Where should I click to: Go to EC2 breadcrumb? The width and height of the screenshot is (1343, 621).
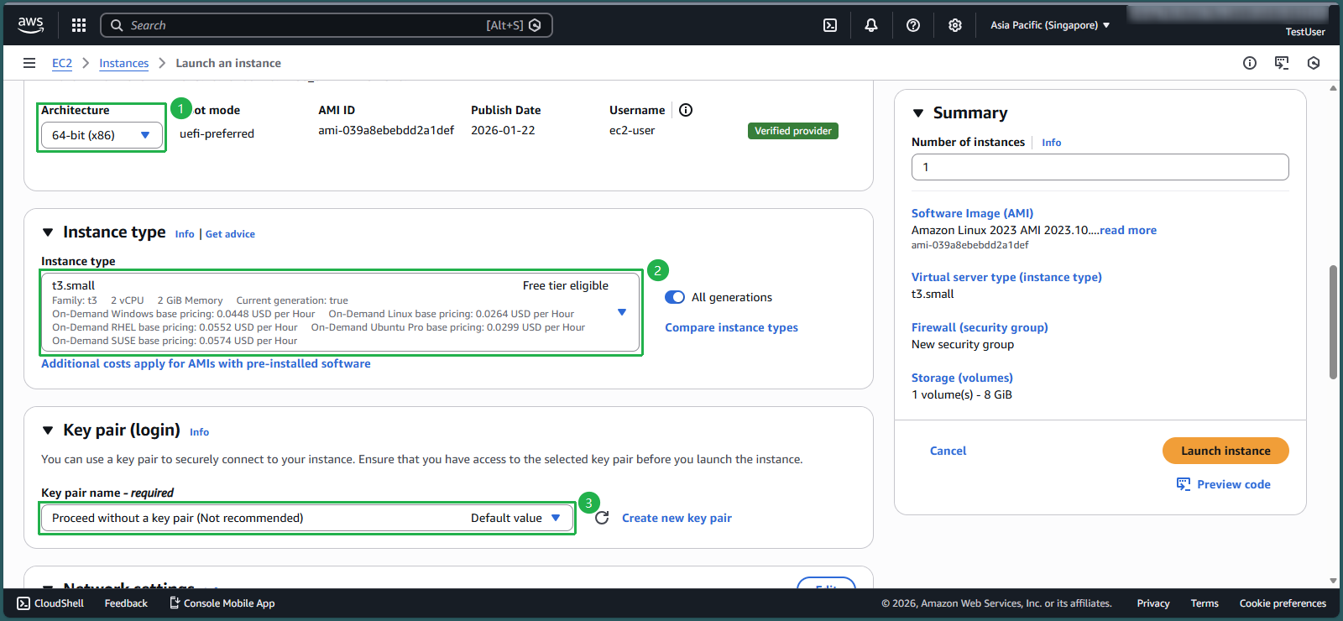[62, 63]
